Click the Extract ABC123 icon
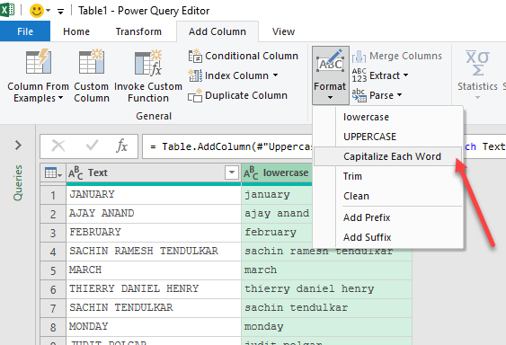 coord(360,75)
